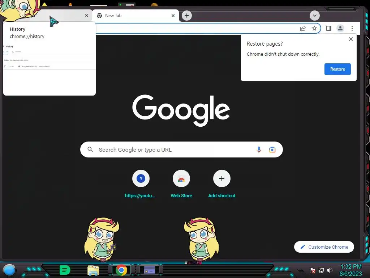Search by image with Lens icon

click(x=272, y=149)
